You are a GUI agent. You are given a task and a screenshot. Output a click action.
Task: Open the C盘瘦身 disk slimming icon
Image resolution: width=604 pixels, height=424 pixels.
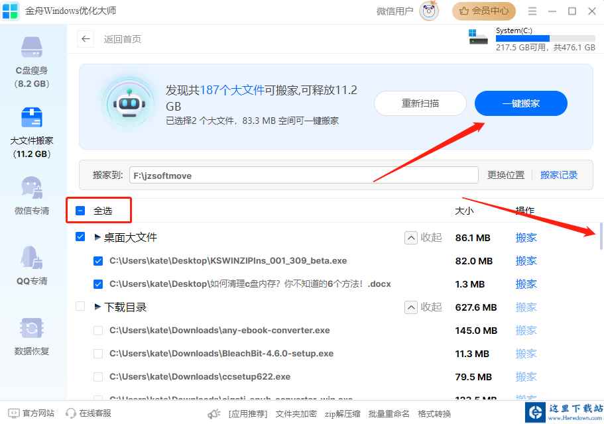(32, 47)
